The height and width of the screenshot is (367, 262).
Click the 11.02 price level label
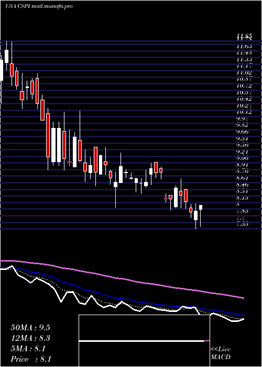coord(244,72)
